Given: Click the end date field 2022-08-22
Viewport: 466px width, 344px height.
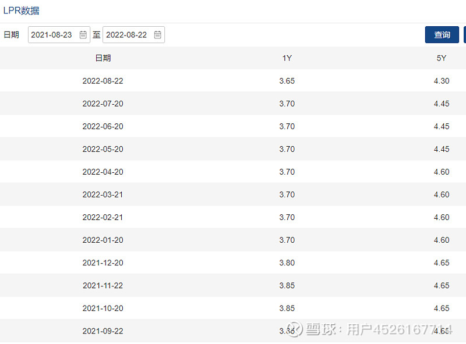Looking at the screenshot, I should 133,35.
